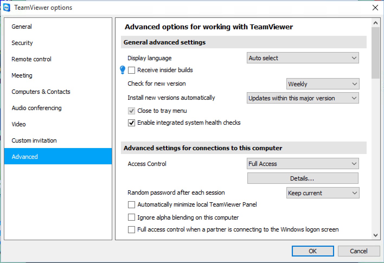Image resolution: width=384 pixels, height=263 pixels.
Task: Click the Details... button
Action: (x=303, y=178)
